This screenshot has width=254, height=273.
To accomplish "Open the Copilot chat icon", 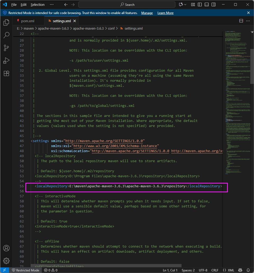I will pos(181,4).
